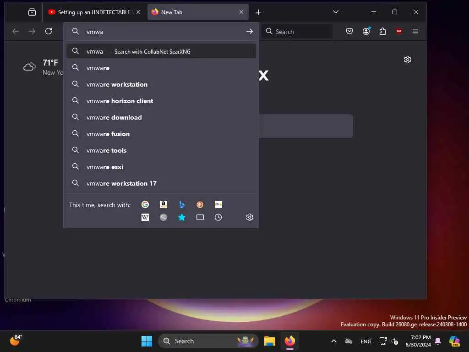Go forward one page
The height and width of the screenshot is (352, 469).
pos(32,31)
